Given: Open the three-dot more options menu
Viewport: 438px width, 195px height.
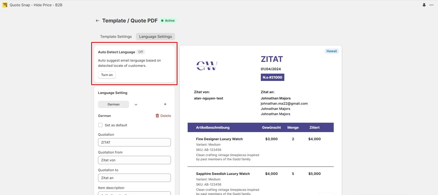Looking at the screenshot, I should point(431,5).
